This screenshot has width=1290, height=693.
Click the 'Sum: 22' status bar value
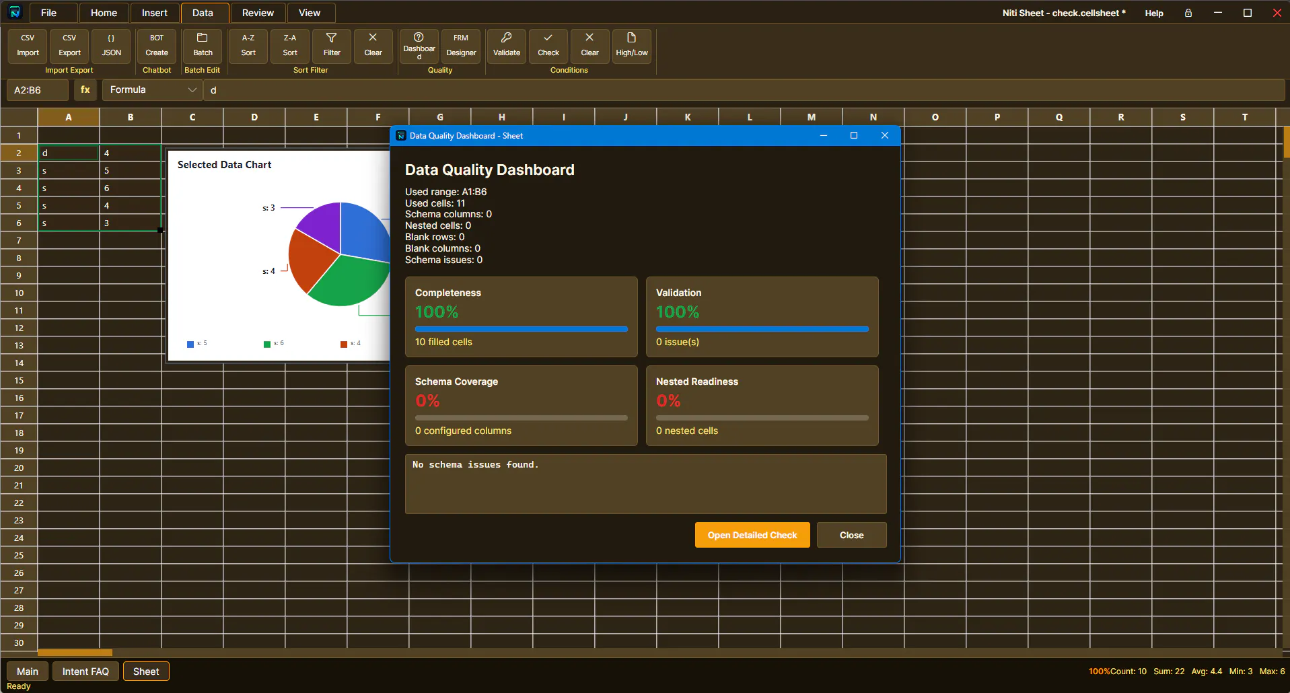coord(1169,671)
